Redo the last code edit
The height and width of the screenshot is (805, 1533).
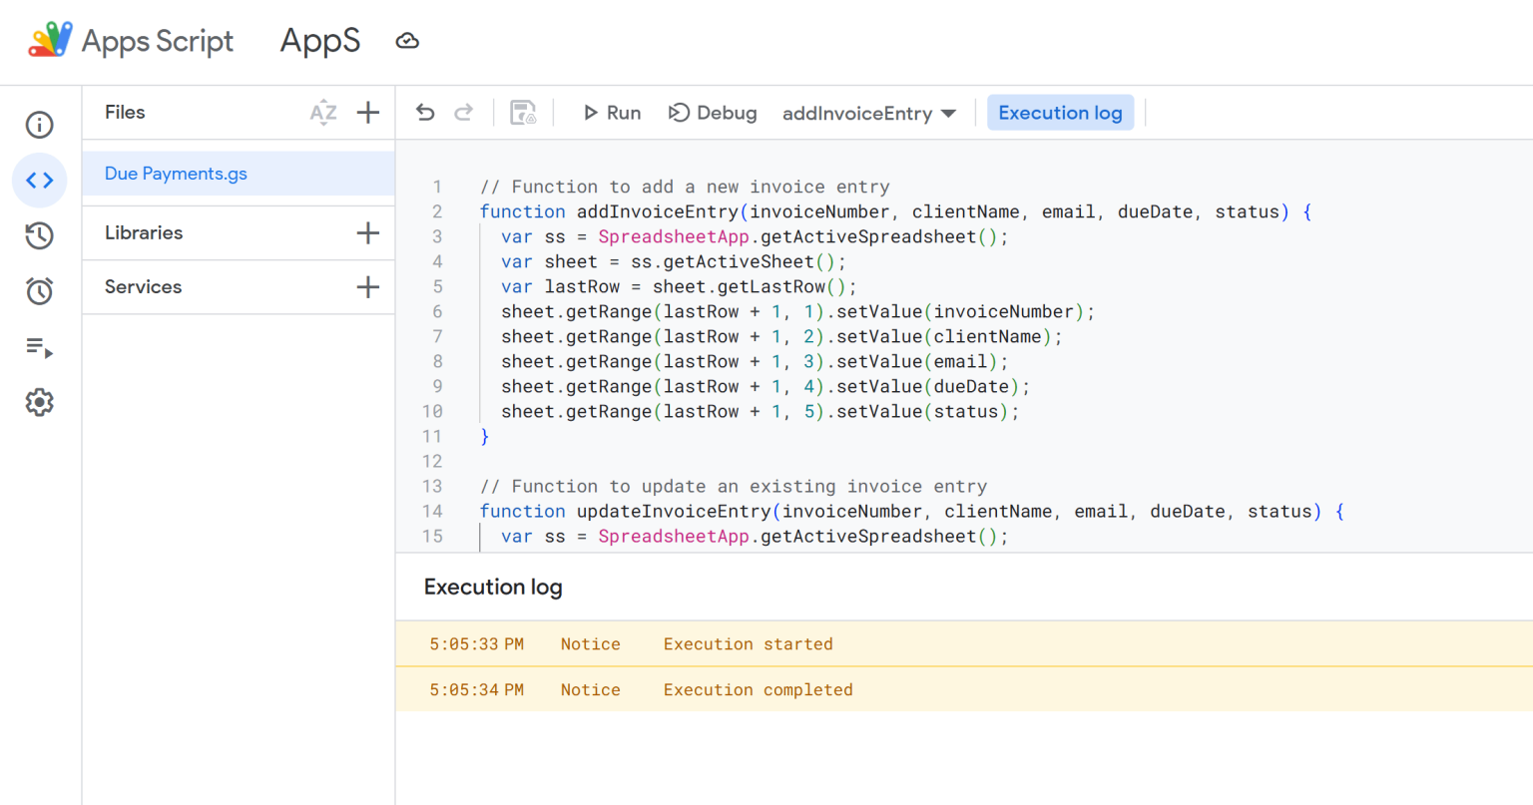[x=462, y=112]
